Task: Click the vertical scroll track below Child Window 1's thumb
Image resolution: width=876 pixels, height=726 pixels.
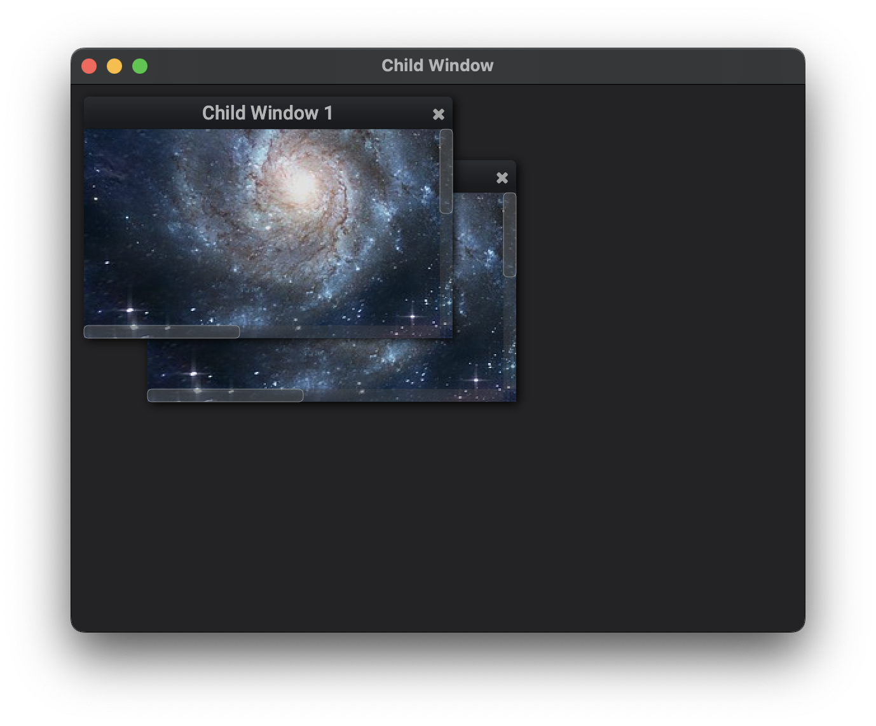Action: (x=446, y=269)
